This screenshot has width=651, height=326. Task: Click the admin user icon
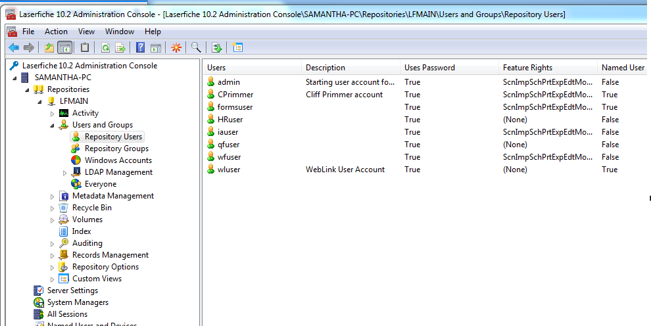[211, 81]
